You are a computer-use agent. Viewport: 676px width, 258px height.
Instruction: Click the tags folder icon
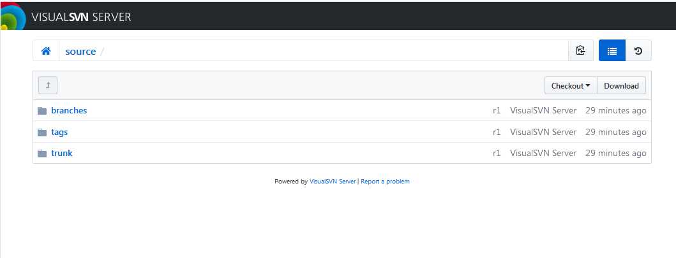pos(42,132)
